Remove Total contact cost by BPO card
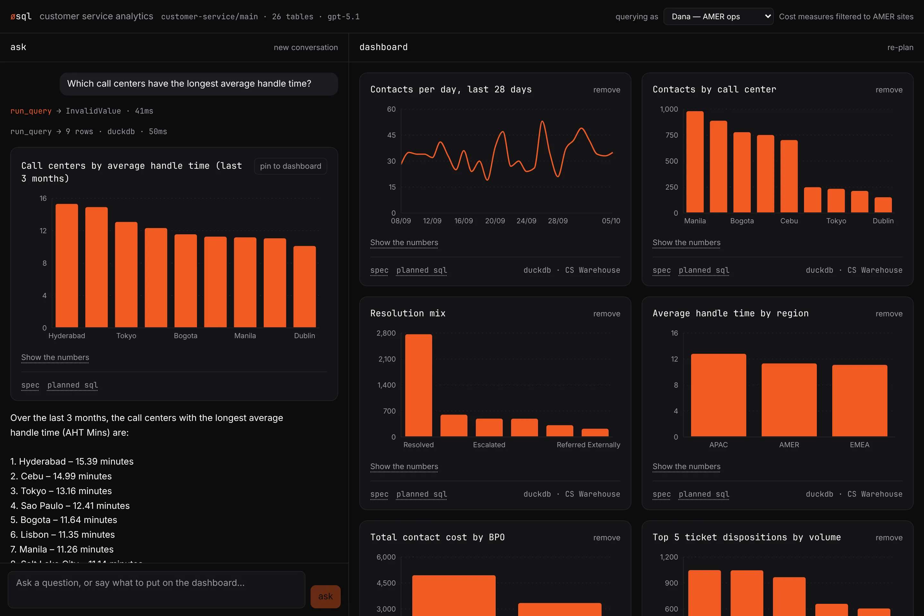This screenshot has width=924, height=616. pyautogui.click(x=607, y=538)
